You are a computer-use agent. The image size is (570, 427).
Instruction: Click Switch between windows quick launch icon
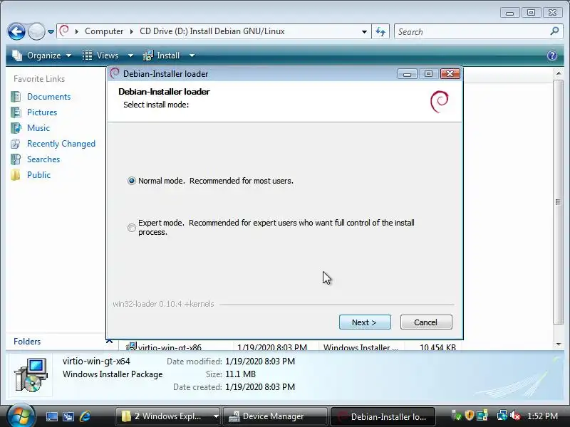pos(68,416)
